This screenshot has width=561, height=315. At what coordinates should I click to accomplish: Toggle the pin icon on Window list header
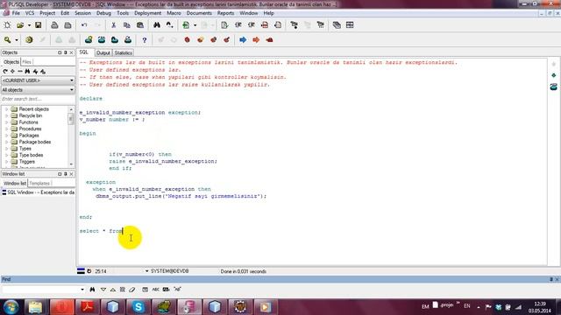click(65, 174)
